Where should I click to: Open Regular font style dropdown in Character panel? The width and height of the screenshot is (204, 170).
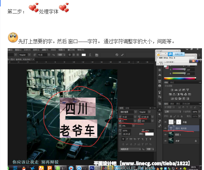149,112
